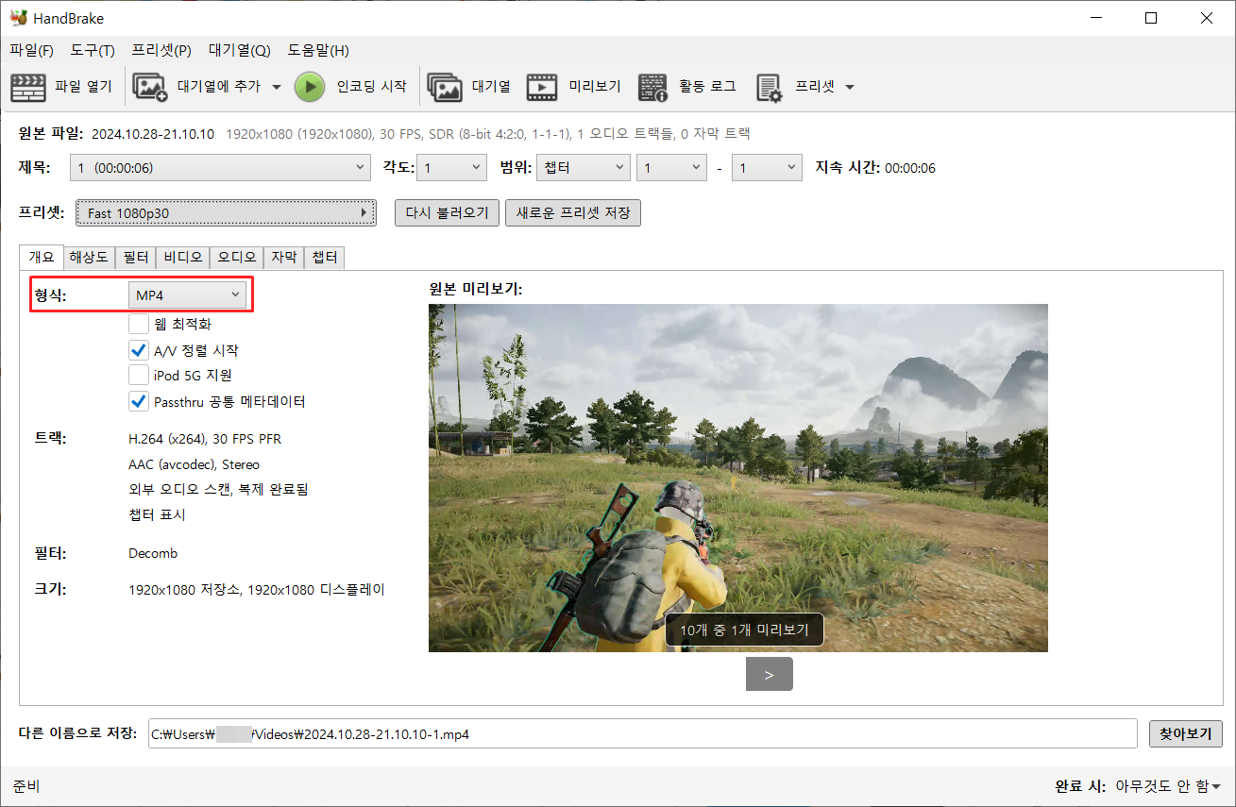Screen dimensions: 1236x807
Task: Open the 대기열(Q) menu
Action: [239, 50]
